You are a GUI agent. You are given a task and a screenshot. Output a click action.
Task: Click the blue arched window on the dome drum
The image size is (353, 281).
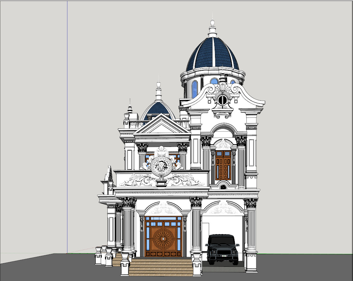[194, 89]
